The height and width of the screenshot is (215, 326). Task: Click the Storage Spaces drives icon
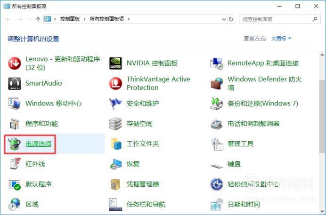click(115, 124)
